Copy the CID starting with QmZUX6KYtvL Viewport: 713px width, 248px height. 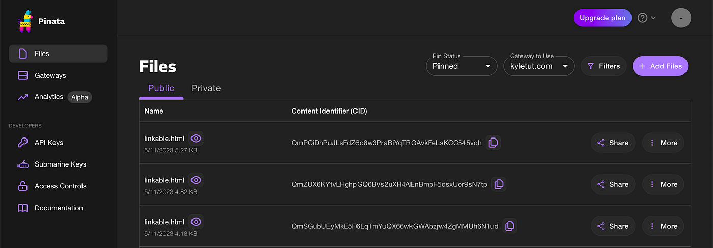coord(499,184)
